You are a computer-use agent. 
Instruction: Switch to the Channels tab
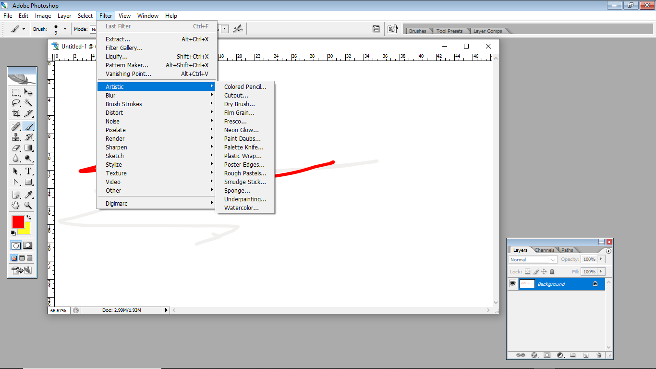[x=544, y=250]
